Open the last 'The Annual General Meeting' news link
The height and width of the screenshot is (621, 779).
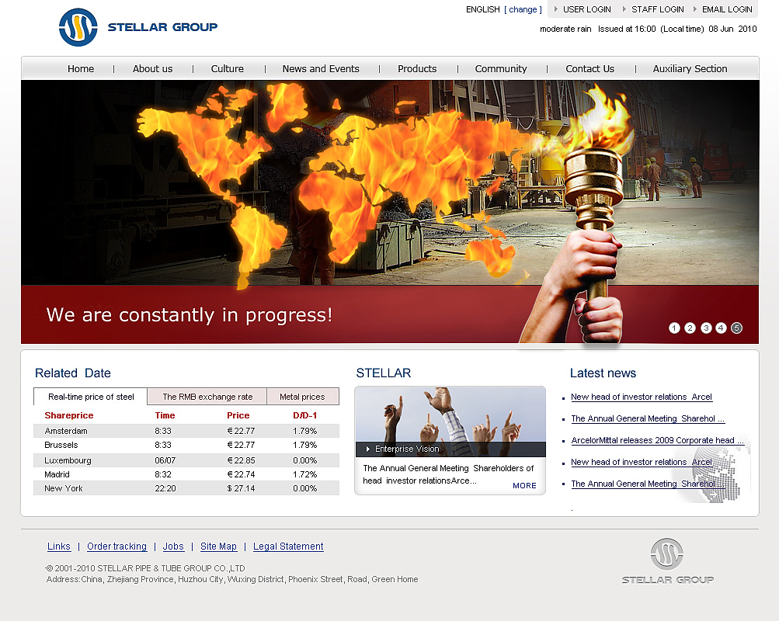[x=648, y=484]
